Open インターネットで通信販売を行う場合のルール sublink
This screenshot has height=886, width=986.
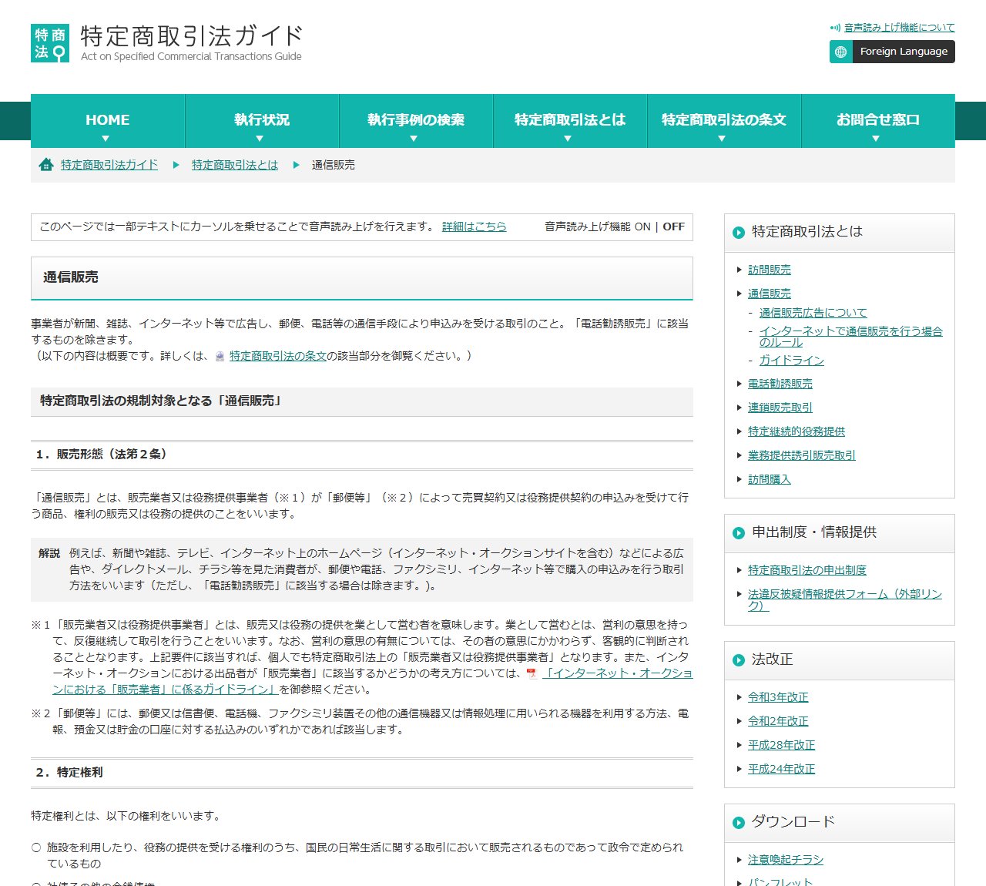point(851,337)
